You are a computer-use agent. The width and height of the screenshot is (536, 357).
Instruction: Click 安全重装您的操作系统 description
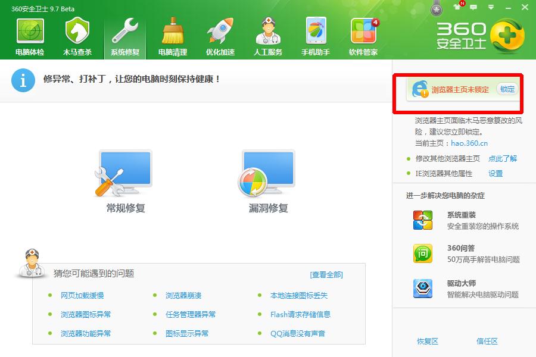coord(482,226)
